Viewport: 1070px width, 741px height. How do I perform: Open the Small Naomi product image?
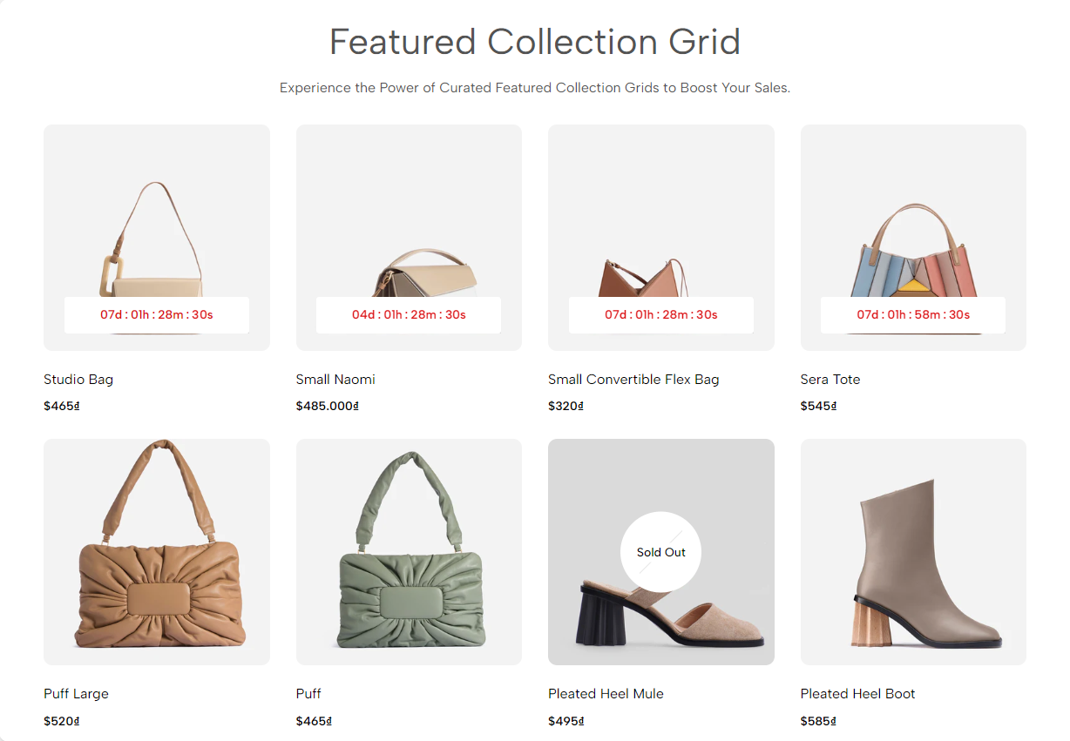pyautogui.click(x=409, y=238)
